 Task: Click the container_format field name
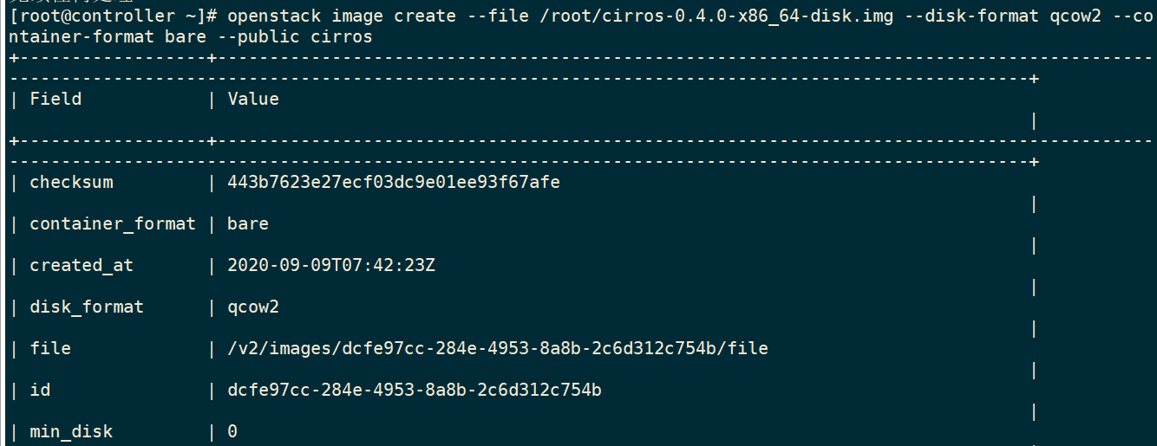coord(113,224)
